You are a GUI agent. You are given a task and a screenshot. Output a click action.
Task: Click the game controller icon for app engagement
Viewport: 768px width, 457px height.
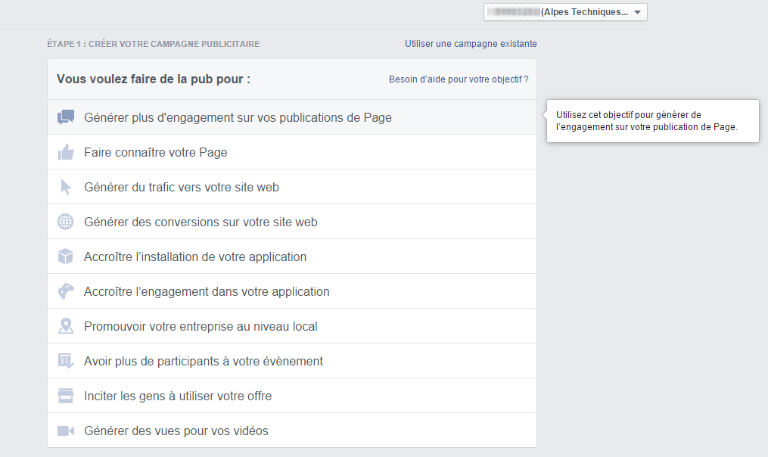[x=66, y=291]
